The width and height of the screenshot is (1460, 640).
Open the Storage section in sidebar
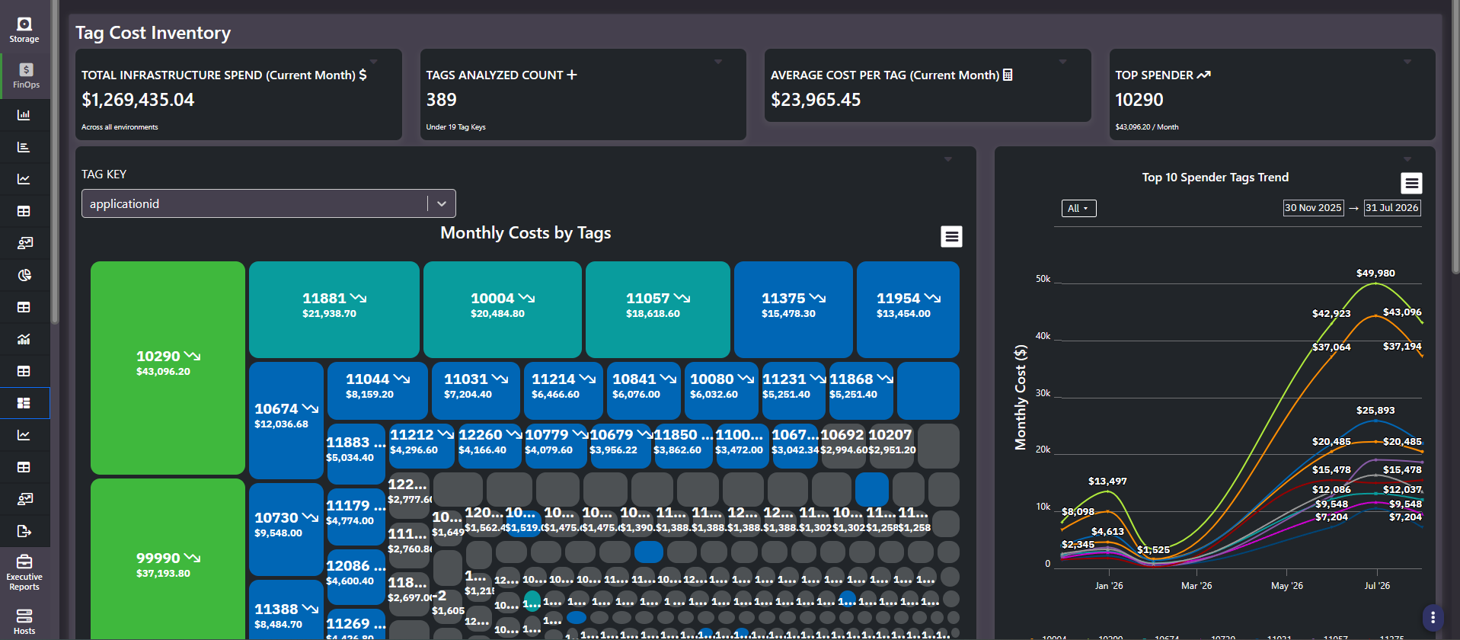click(x=24, y=29)
